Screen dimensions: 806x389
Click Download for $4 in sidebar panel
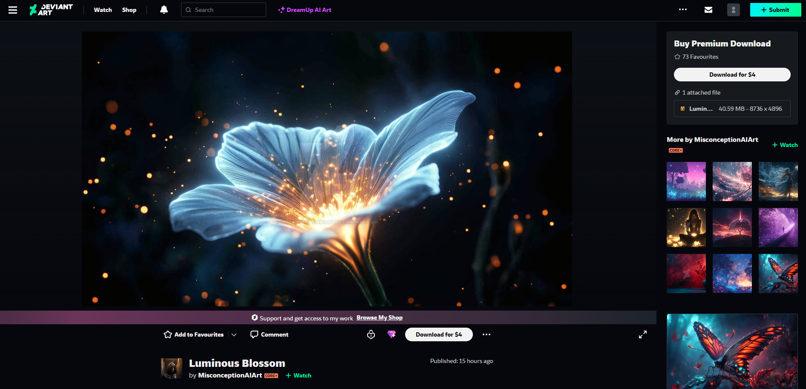[732, 75]
